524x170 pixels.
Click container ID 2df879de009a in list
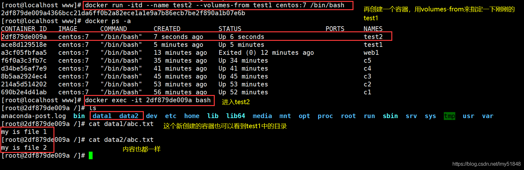[x=24, y=37]
